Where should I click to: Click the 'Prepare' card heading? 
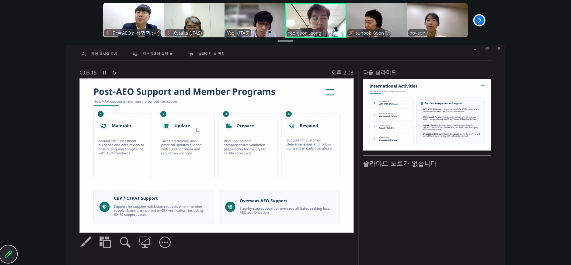pyautogui.click(x=245, y=126)
